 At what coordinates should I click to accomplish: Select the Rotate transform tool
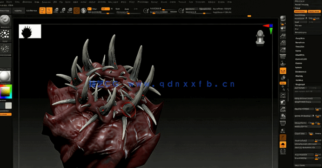70,11
